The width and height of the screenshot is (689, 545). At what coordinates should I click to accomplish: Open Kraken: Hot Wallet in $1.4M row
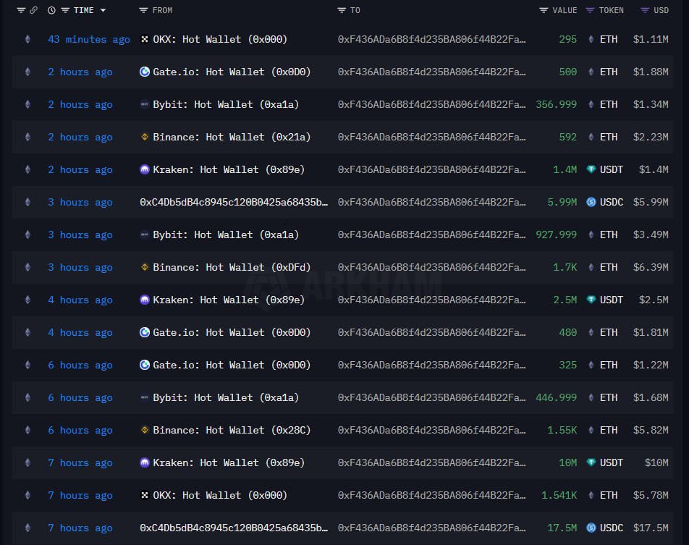coord(229,169)
